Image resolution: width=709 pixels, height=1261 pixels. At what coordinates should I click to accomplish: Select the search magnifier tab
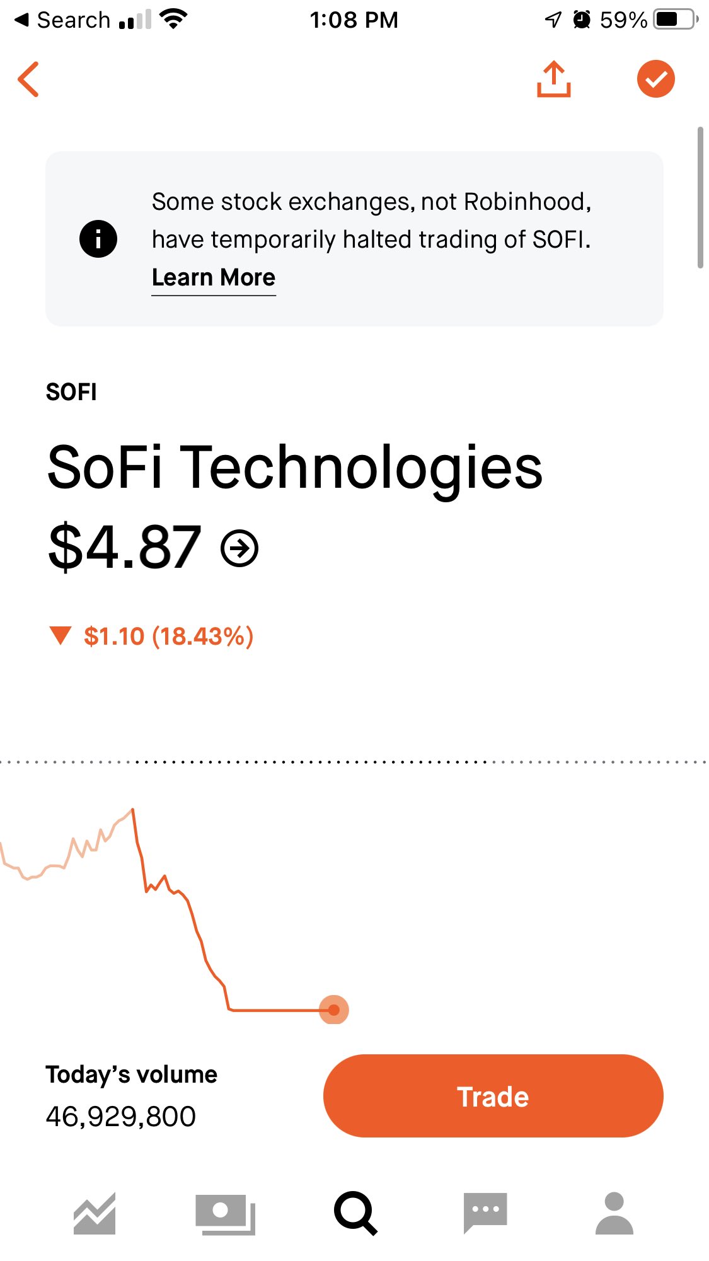355,1213
